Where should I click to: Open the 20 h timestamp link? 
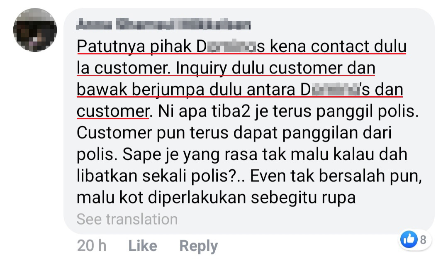click(x=91, y=246)
